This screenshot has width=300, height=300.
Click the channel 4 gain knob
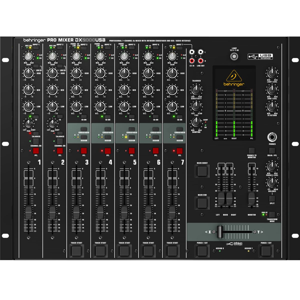click(x=100, y=56)
